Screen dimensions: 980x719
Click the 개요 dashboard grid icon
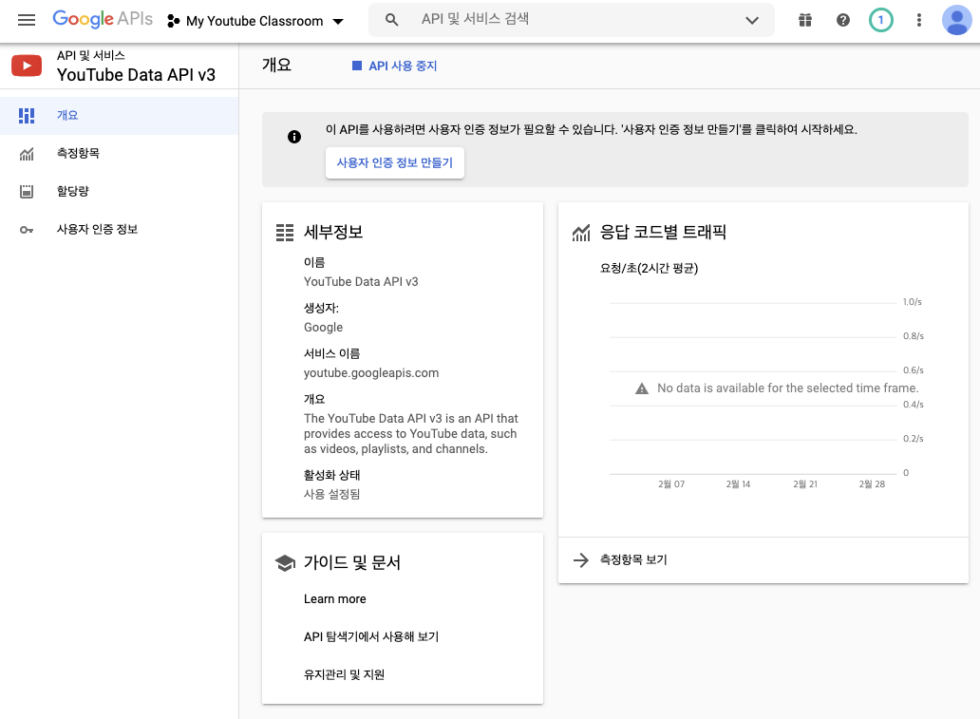27,116
